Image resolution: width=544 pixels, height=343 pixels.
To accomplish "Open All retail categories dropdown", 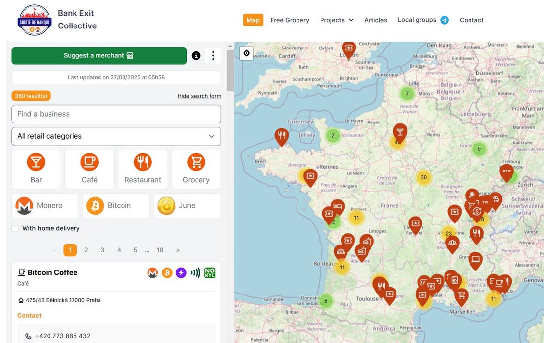I will (x=116, y=136).
